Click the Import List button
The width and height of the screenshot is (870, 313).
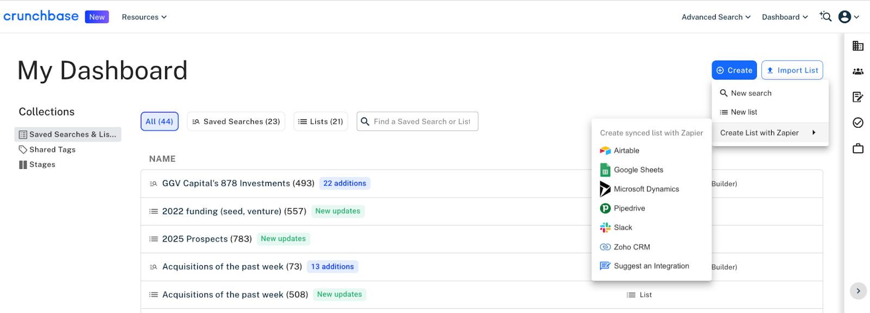pos(792,70)
